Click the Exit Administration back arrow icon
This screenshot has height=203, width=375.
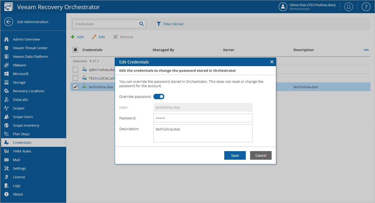(x=9, y=22)
